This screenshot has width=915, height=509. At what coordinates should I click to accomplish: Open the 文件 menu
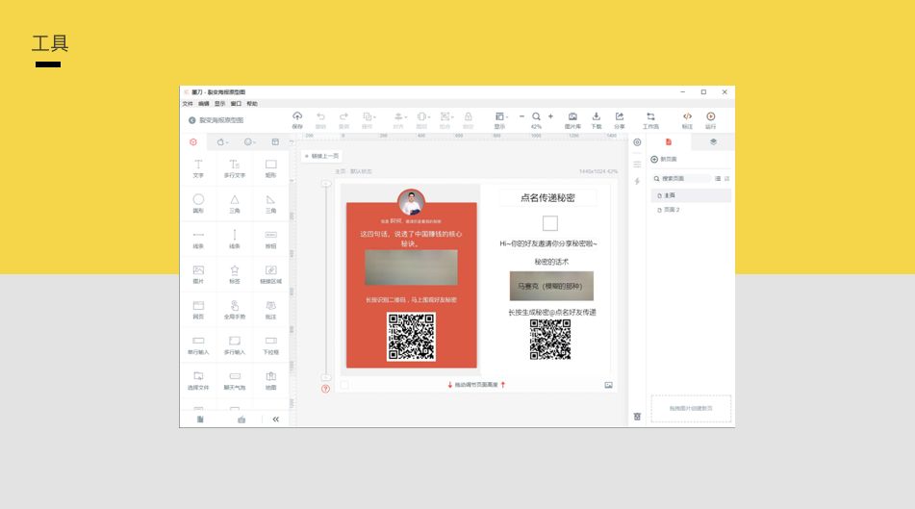[x=188, y=103]
